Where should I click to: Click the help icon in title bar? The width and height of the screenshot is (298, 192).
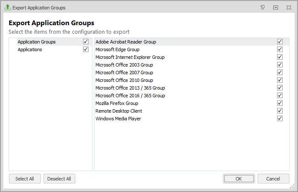pos(263,7)
